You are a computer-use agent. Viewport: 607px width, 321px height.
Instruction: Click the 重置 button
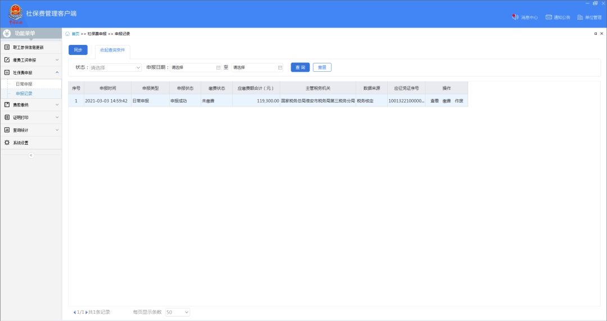pos(322,67)
